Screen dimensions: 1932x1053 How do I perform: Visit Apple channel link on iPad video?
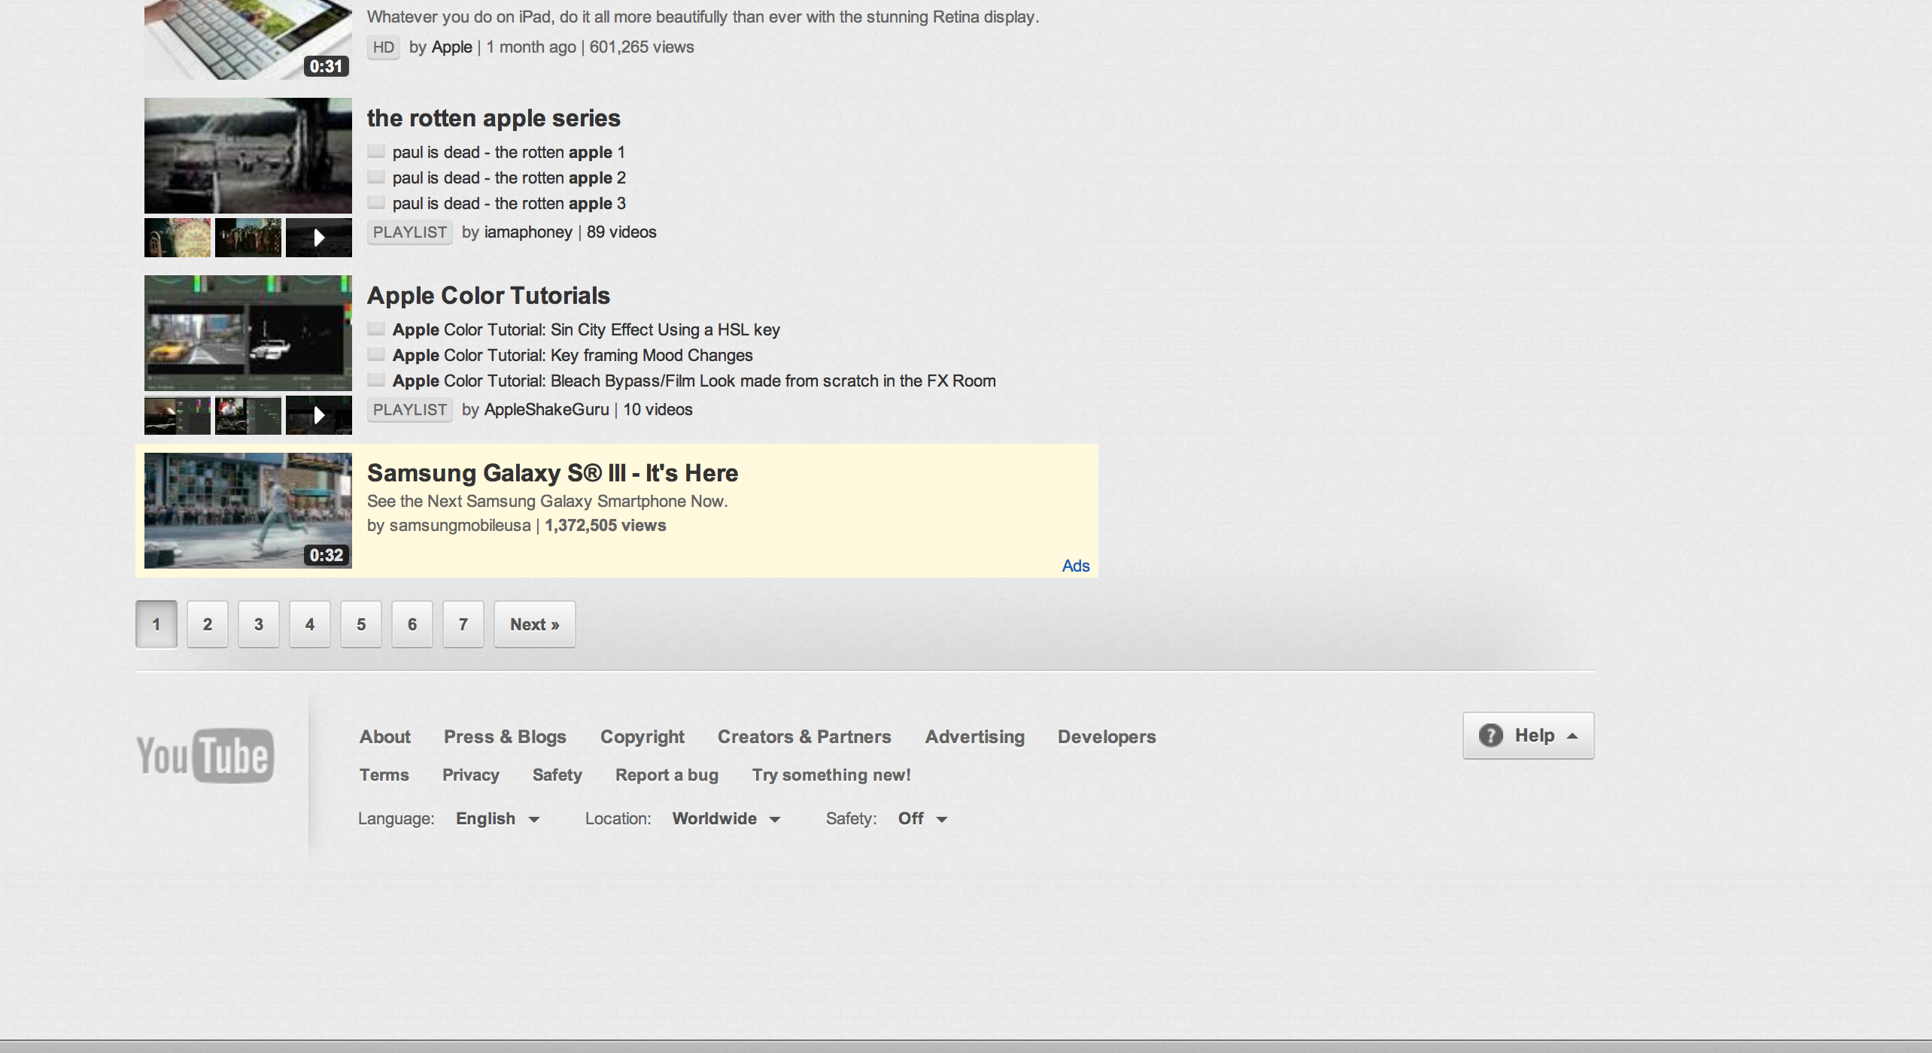pos(451,47)
